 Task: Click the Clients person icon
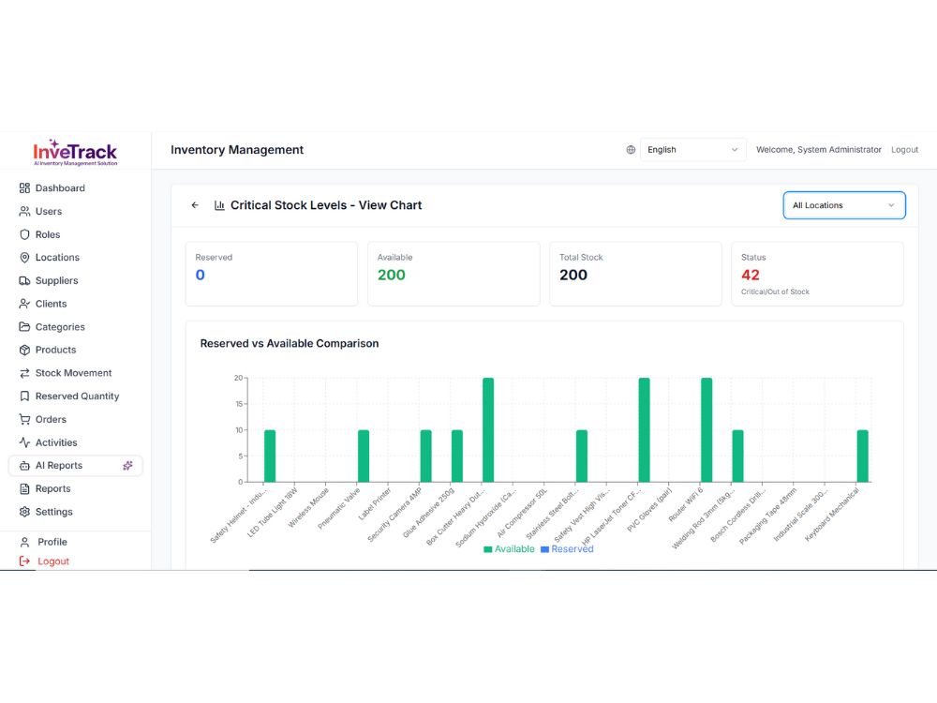(x=24, y=305)
